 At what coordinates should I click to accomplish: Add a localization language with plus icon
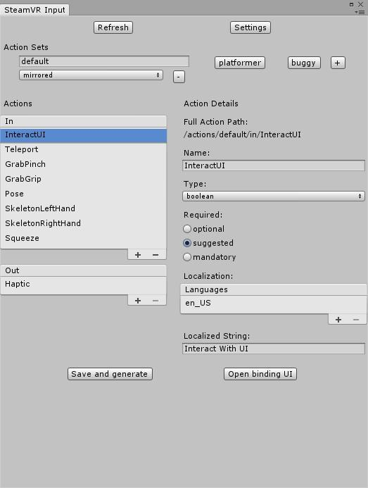click(x=338, y=320)
